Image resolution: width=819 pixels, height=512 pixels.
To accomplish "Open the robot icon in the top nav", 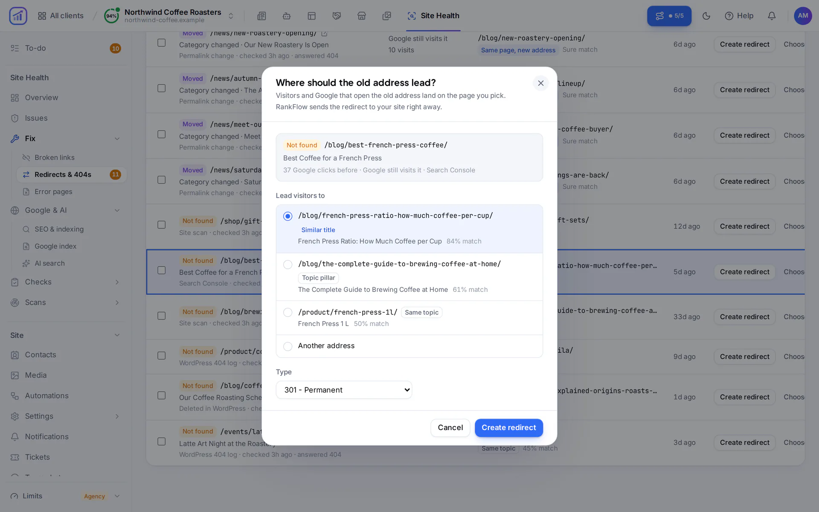I will point(287,16).
